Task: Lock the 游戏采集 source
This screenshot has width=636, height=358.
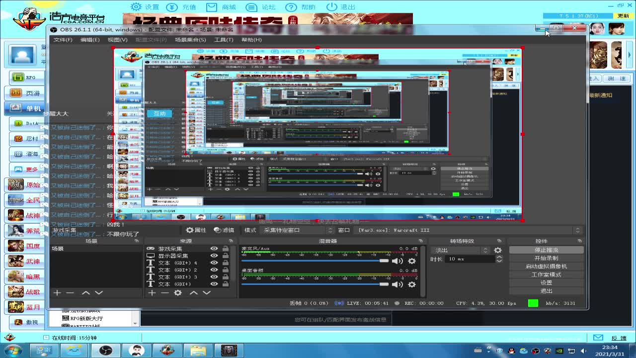Action: [226, 249]
